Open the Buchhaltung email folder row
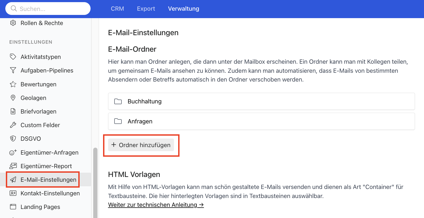424x218 pixels. [x=261, y=101]
